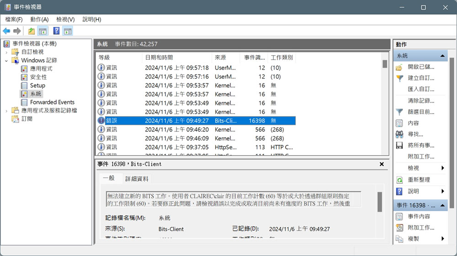Open 內容 properties action icon
457x256 pixels.
pos(399,123)
